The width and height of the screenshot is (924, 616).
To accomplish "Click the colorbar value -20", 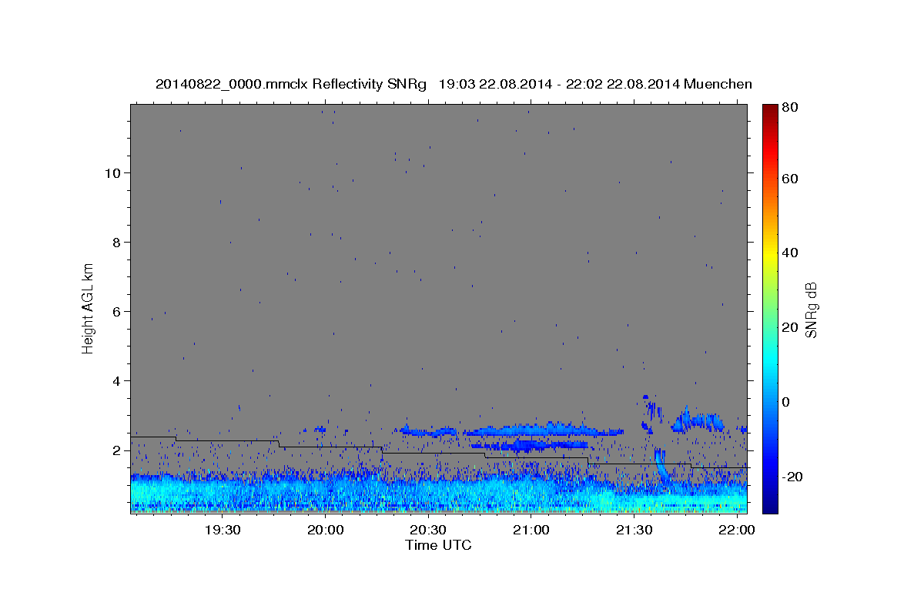I will (x=793, y=477).
